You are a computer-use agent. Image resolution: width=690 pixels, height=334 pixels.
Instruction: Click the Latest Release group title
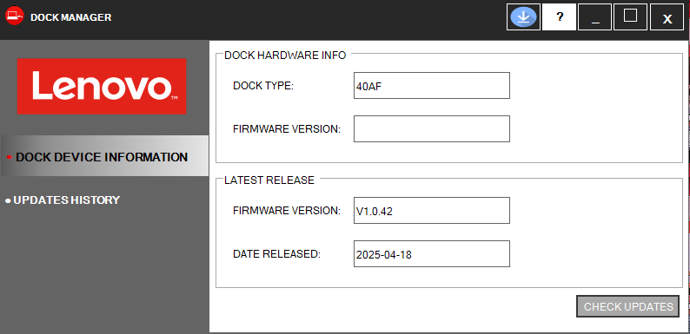coord(269,180)
